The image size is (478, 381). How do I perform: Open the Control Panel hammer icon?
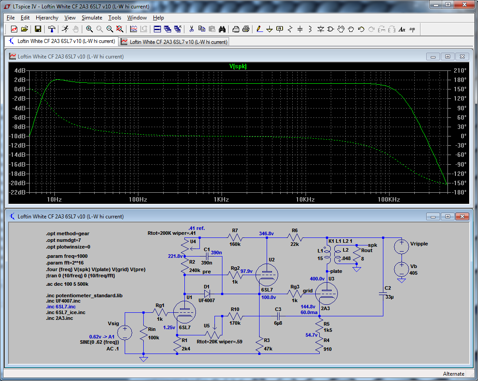click(52, 29)
